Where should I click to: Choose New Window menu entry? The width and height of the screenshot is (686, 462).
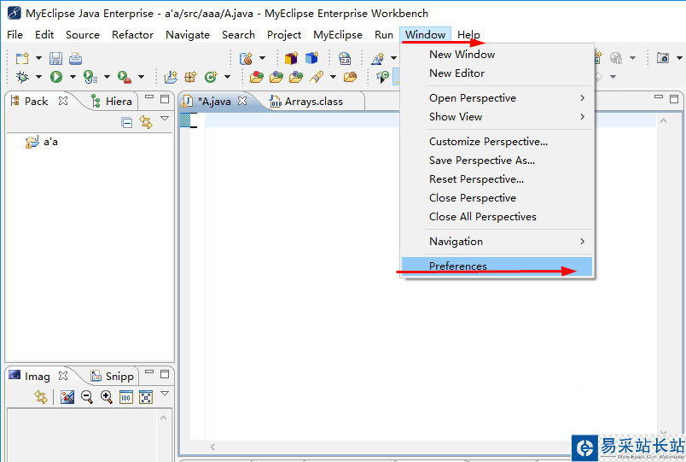[x=497, y=55]
